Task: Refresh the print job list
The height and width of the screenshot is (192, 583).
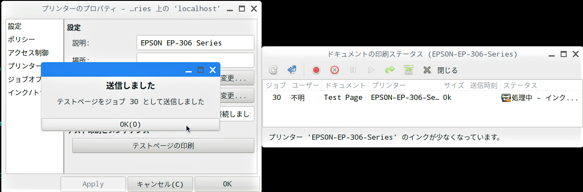Action: pyautogui.click(x=273, y=70)
